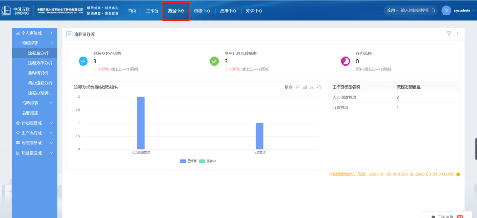Go to the 流程中心 tab
The width and height of the screenshot is (477, 218).
click(x=202, y=11)
